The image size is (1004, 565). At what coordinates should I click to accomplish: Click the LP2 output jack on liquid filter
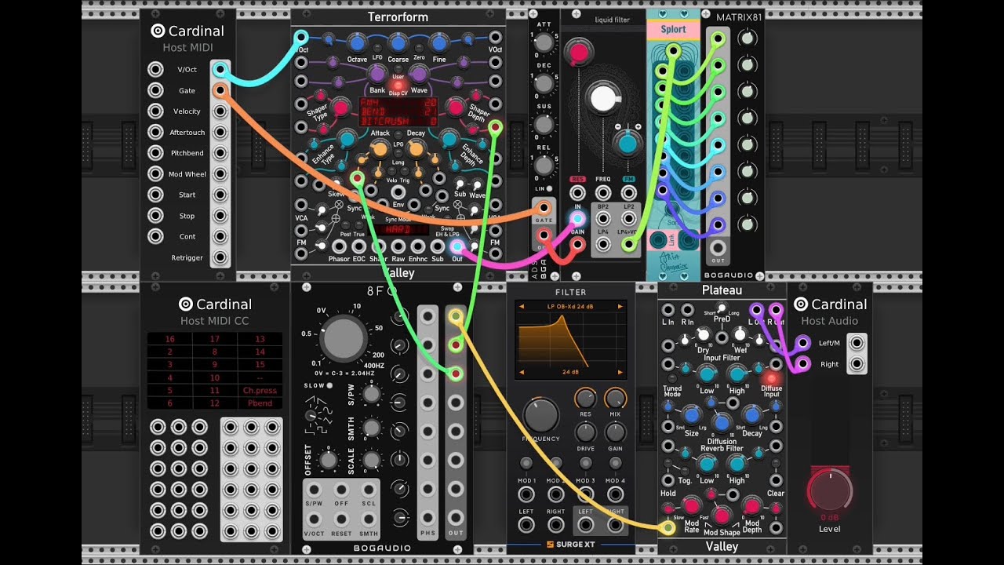click(x=628, y=219)
